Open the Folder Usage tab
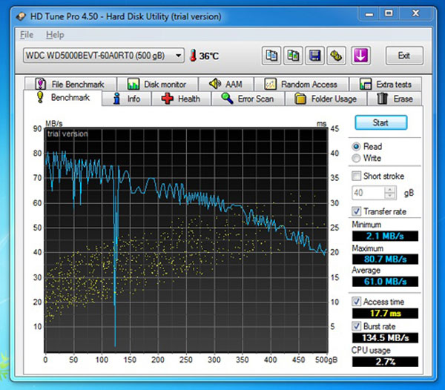Viewport: 445px width, 390px height. coord(325,99)
